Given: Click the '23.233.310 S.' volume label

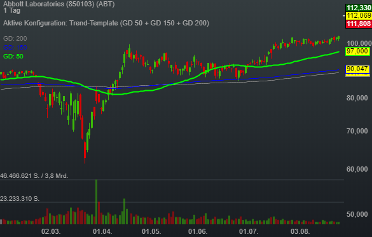Looking at the screenshot, I should pos(20,199).
